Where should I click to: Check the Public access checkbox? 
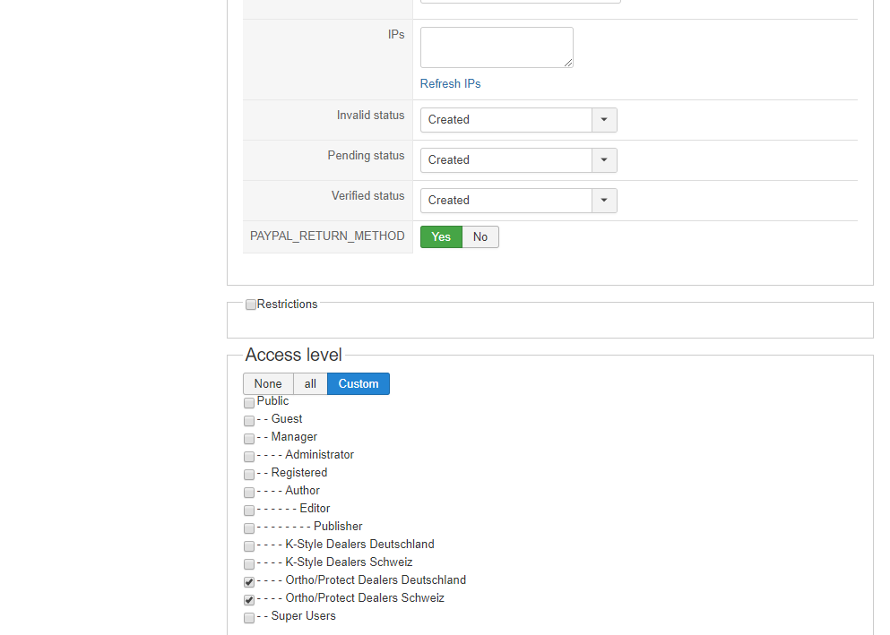coord(249,403)
